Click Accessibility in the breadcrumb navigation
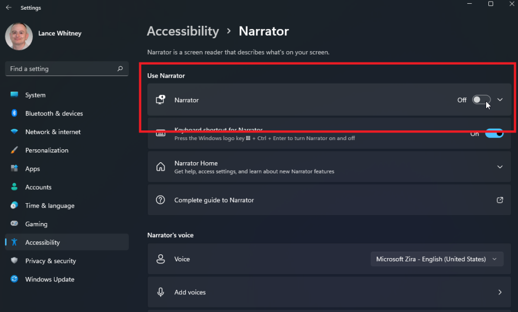518x312 pixels. pyautogui.click(x=183, y=31)
